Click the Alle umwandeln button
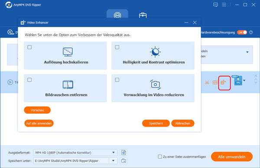The image size is (260, 168). pyautogui.click(x=232, y=157)
